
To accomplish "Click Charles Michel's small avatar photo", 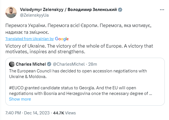I will [12, 64].
